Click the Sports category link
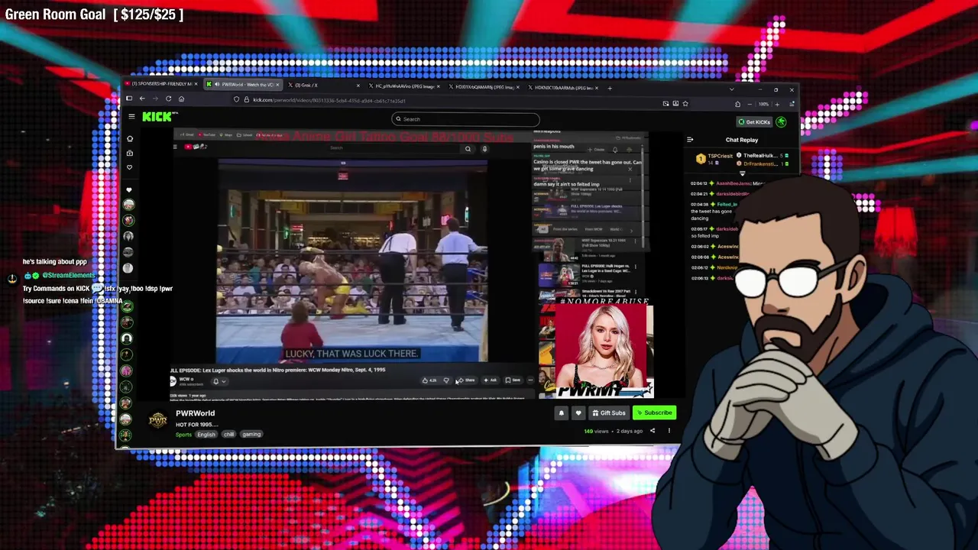978x550 pixels. point(183,435)
